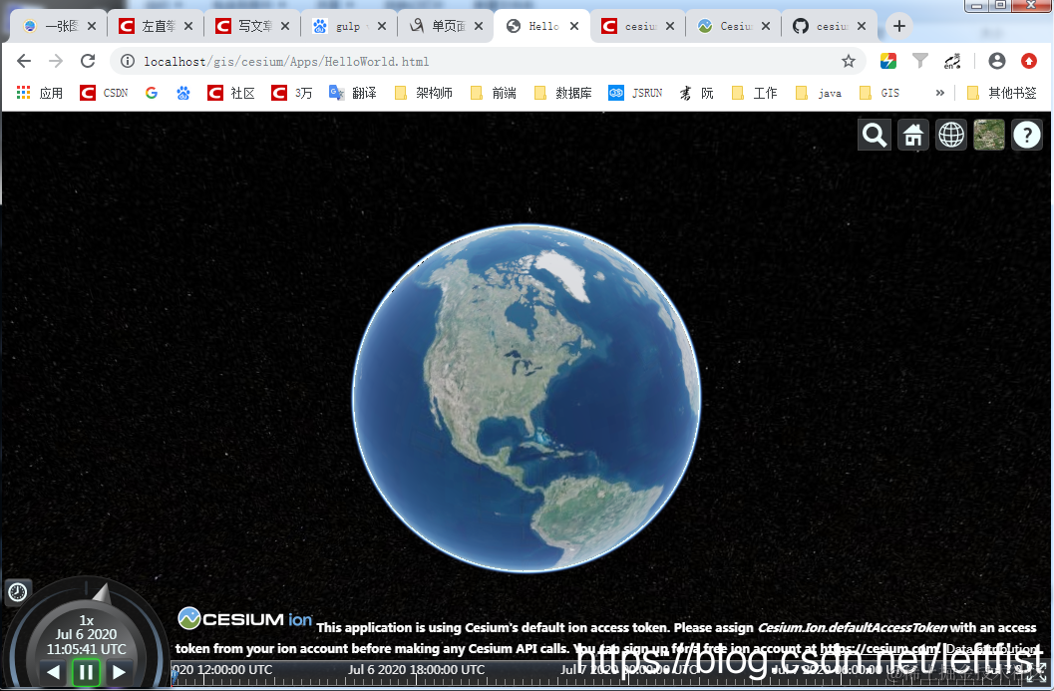Screen dimensions: 1054x691
Task: Open the 工作 bookmarks folder
Action: (x=755, y=93)
